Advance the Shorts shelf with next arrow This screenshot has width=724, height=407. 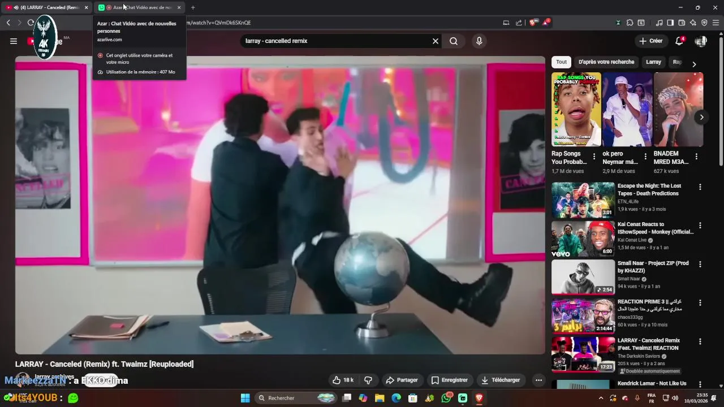701,117
